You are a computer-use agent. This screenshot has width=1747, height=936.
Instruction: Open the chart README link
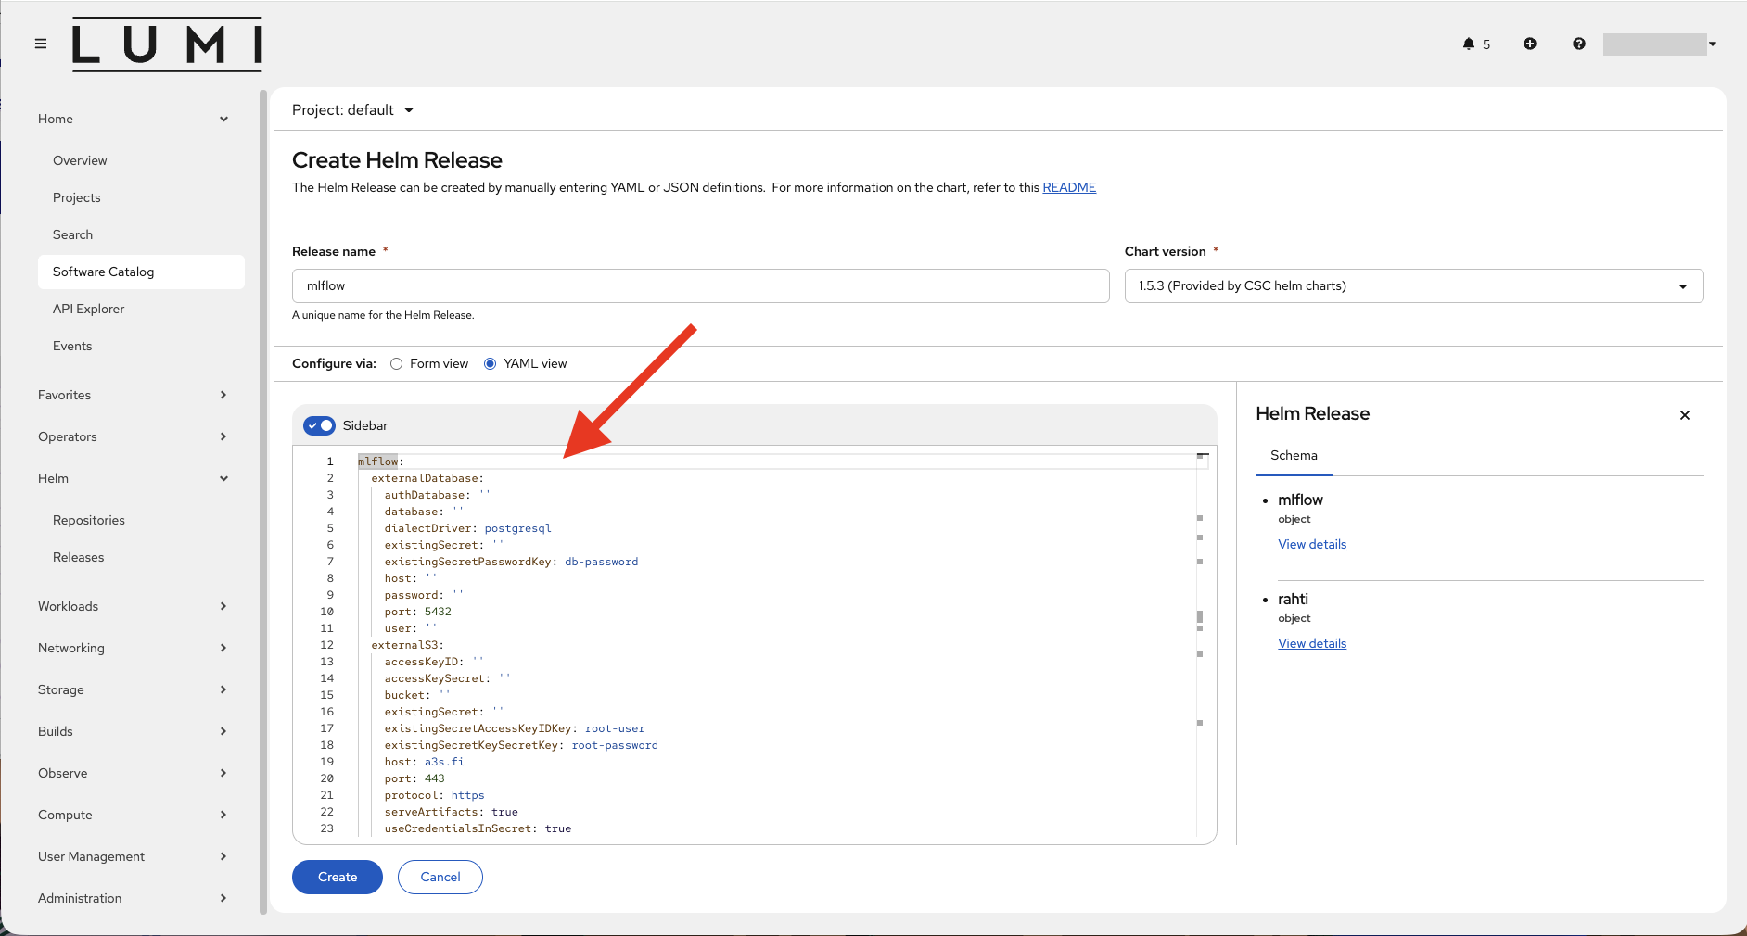click(1068, 187)
